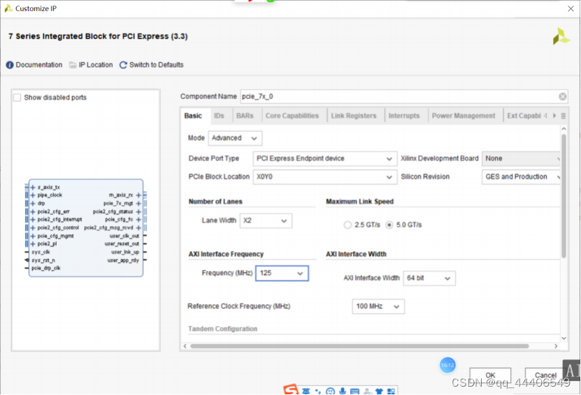Click the floating 16:12 timer bubble
The height and width of the screenshot is (395, 581).
447,366
